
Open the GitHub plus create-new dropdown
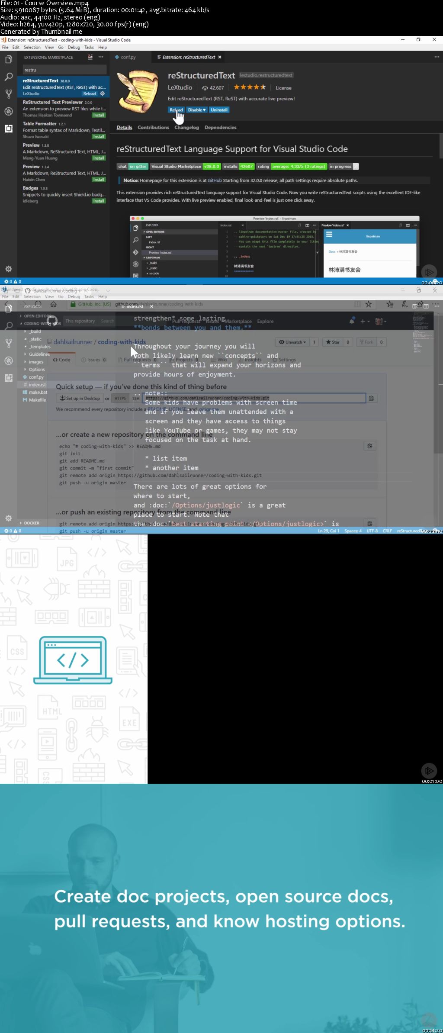365,321
